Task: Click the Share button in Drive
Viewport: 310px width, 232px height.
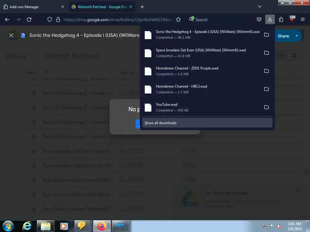Action: (283, 36)
